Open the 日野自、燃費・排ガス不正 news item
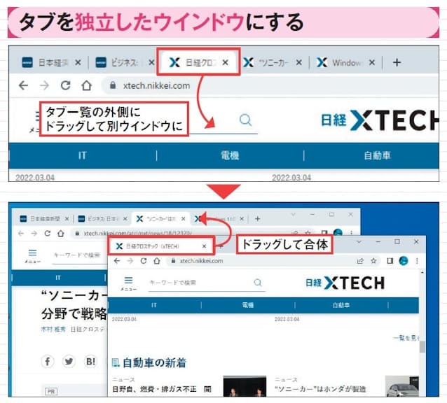Viewport: 447px width, 403px height. point(162,389)
